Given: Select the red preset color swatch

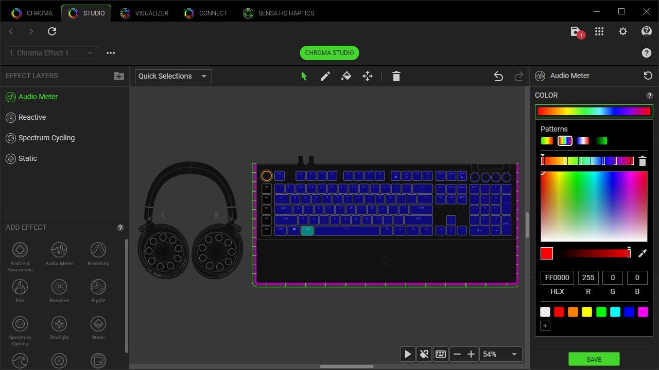Looking at the screenshot, I should point(559,312).
